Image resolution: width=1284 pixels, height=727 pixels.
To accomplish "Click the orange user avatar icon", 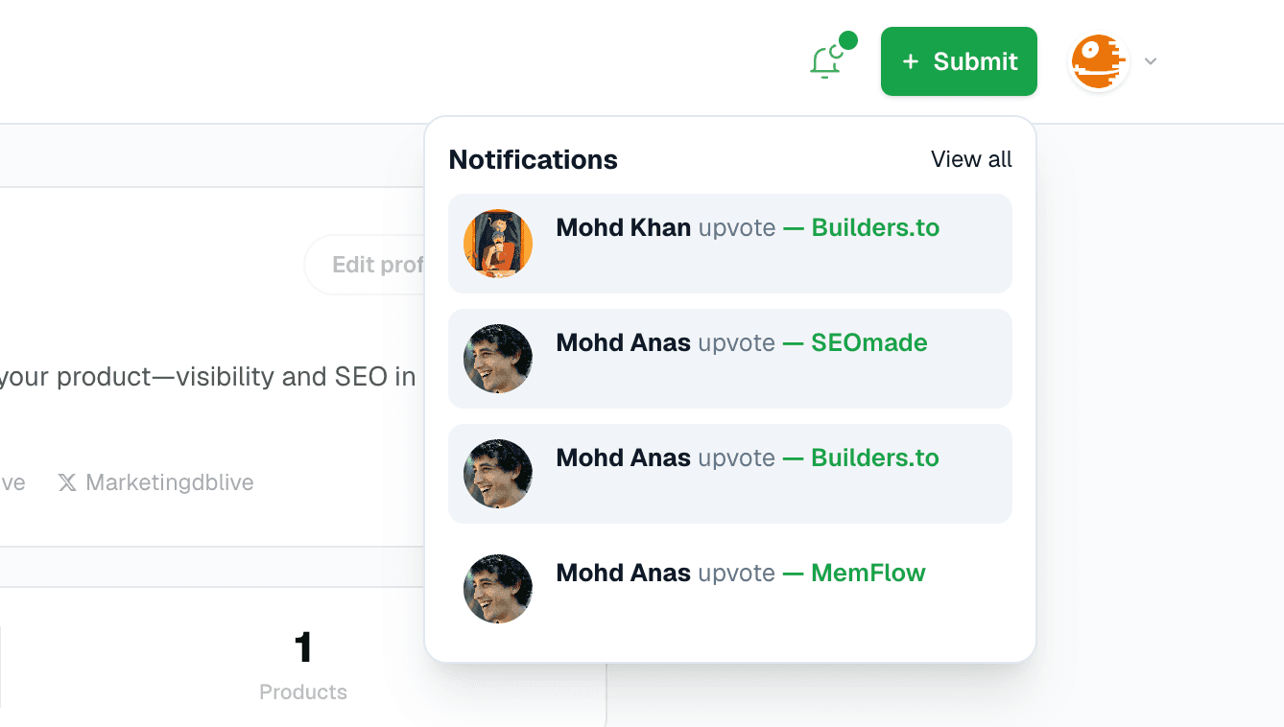I will 1099,62.
